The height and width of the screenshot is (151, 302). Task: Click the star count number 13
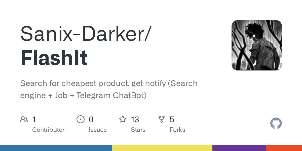pyautogui.click(x=135, y=120)
